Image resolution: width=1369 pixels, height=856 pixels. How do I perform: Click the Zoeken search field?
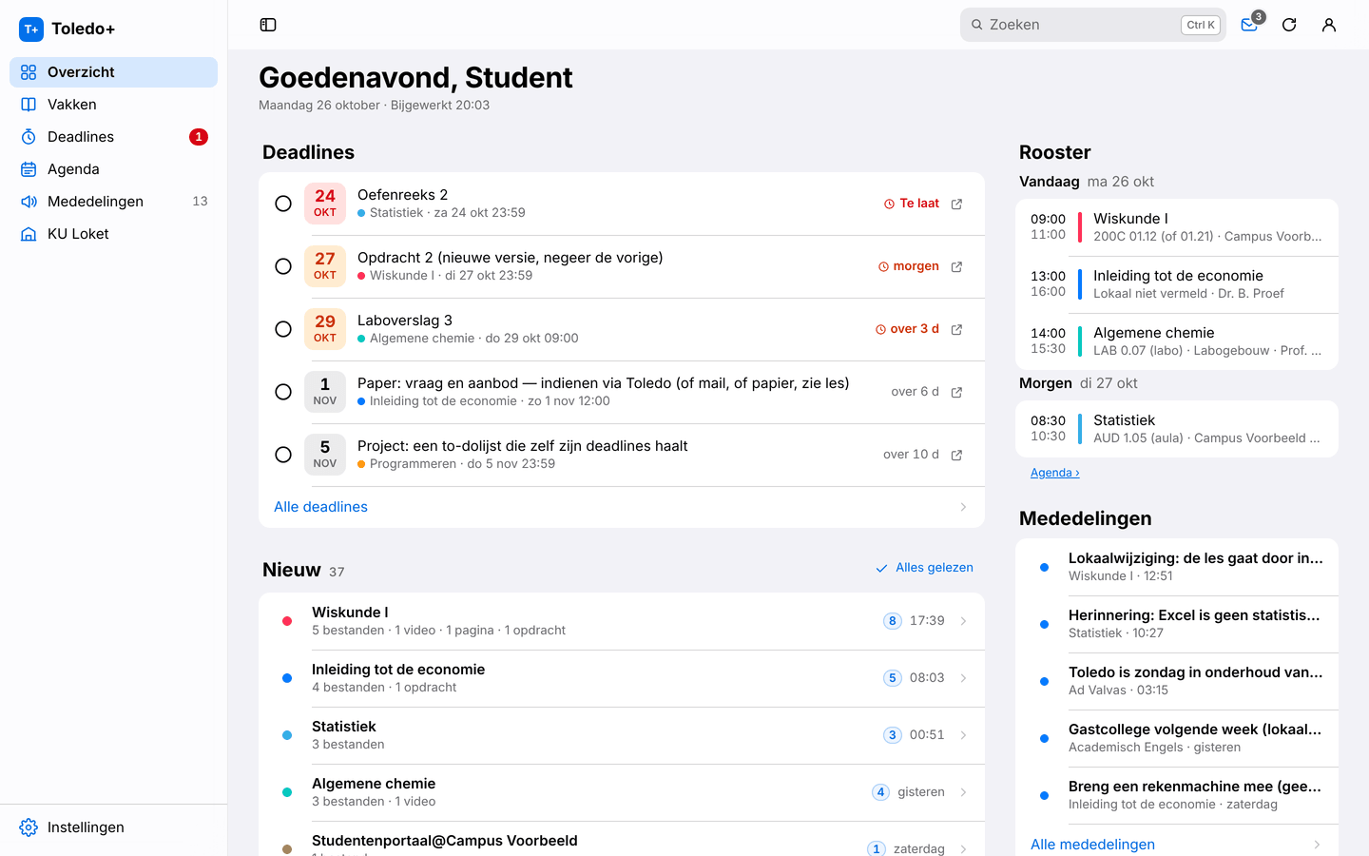coord(1092,25)
